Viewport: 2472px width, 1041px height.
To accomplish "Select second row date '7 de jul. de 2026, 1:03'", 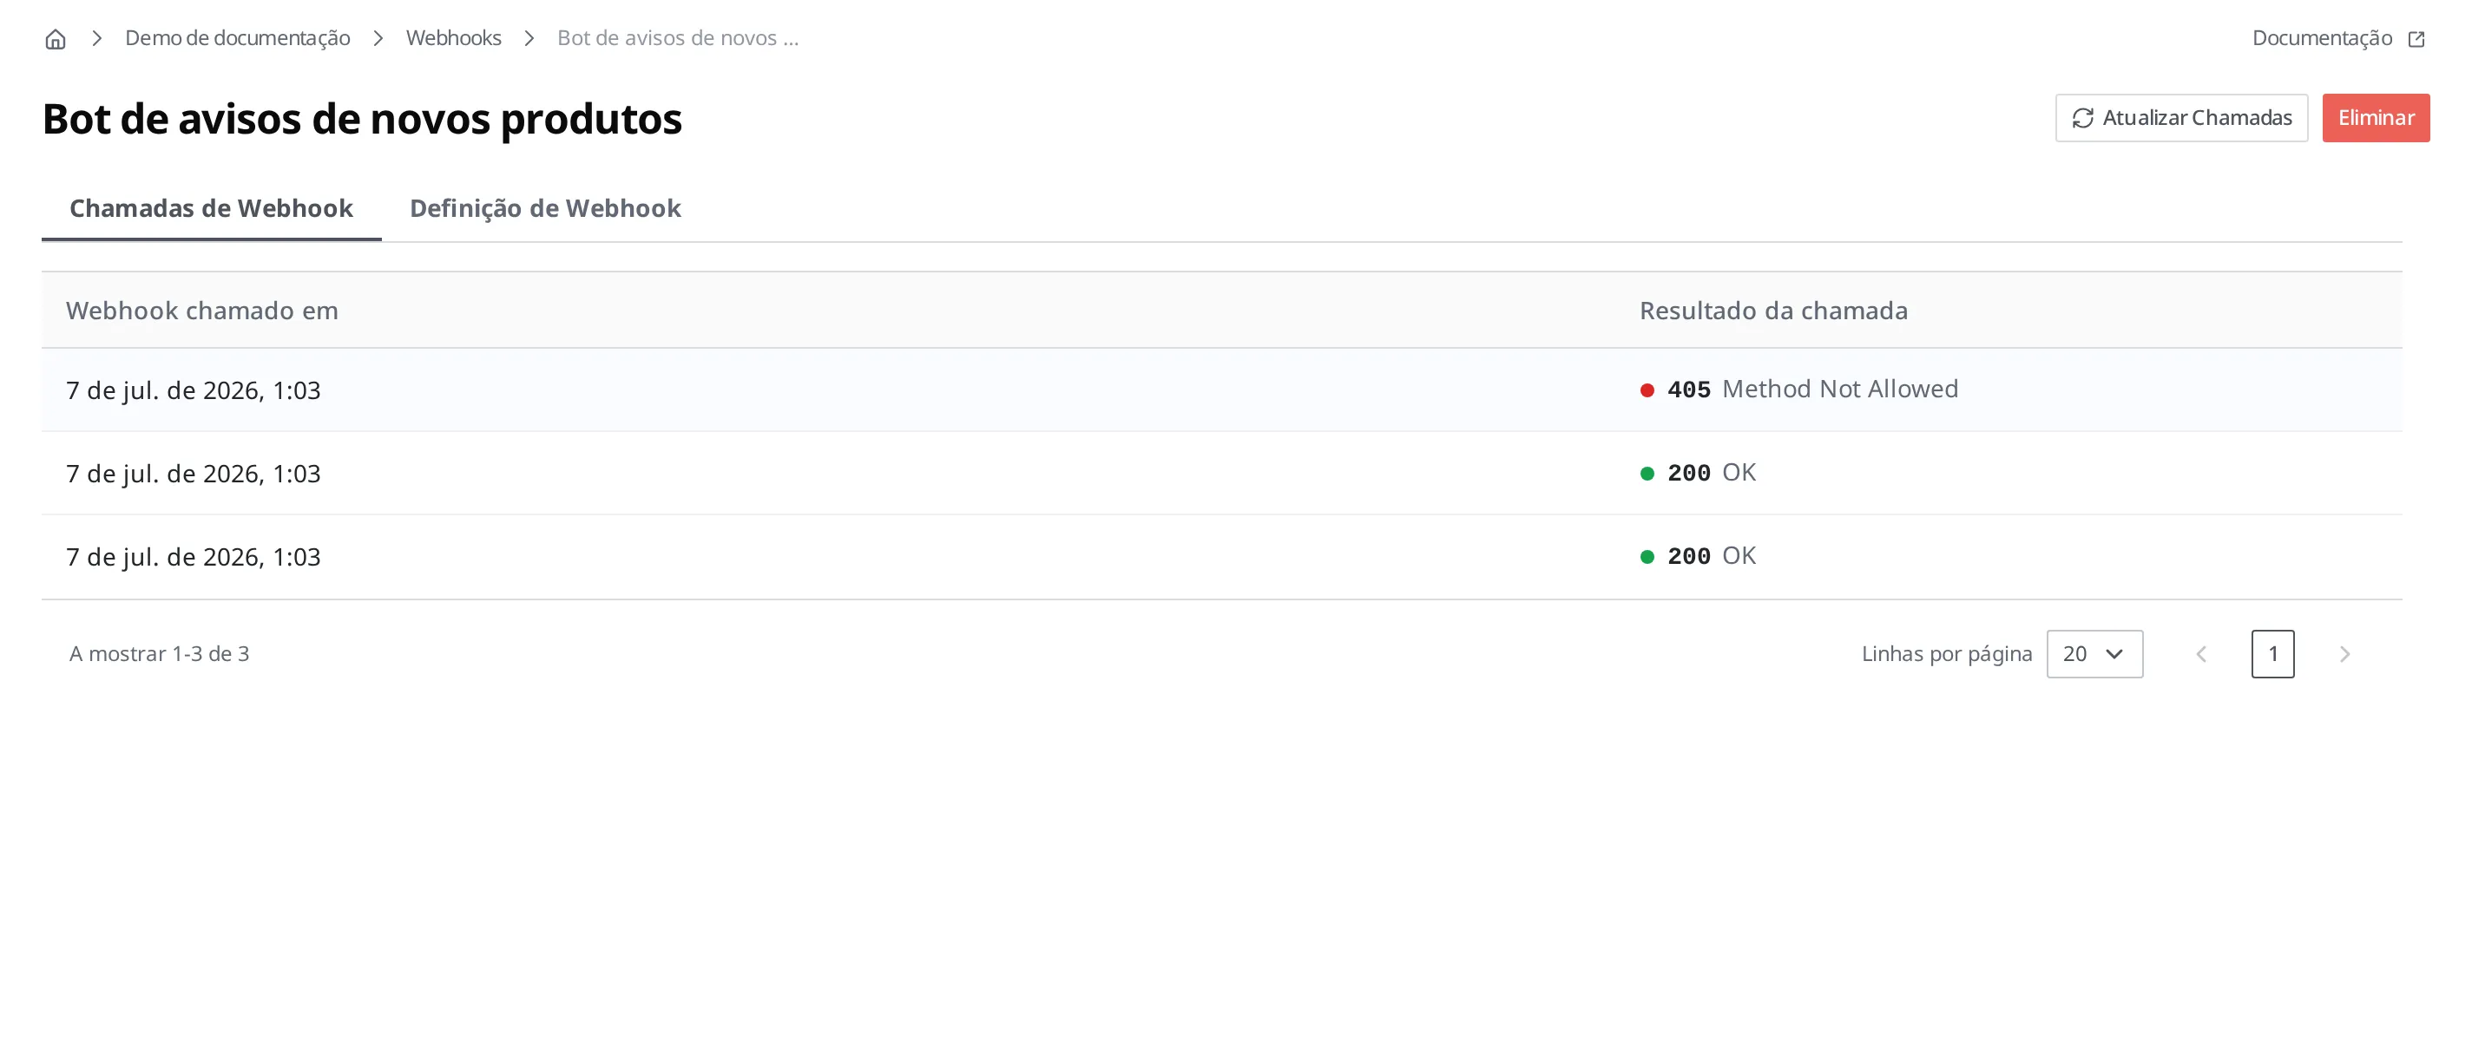I will [x=193, y=474].
